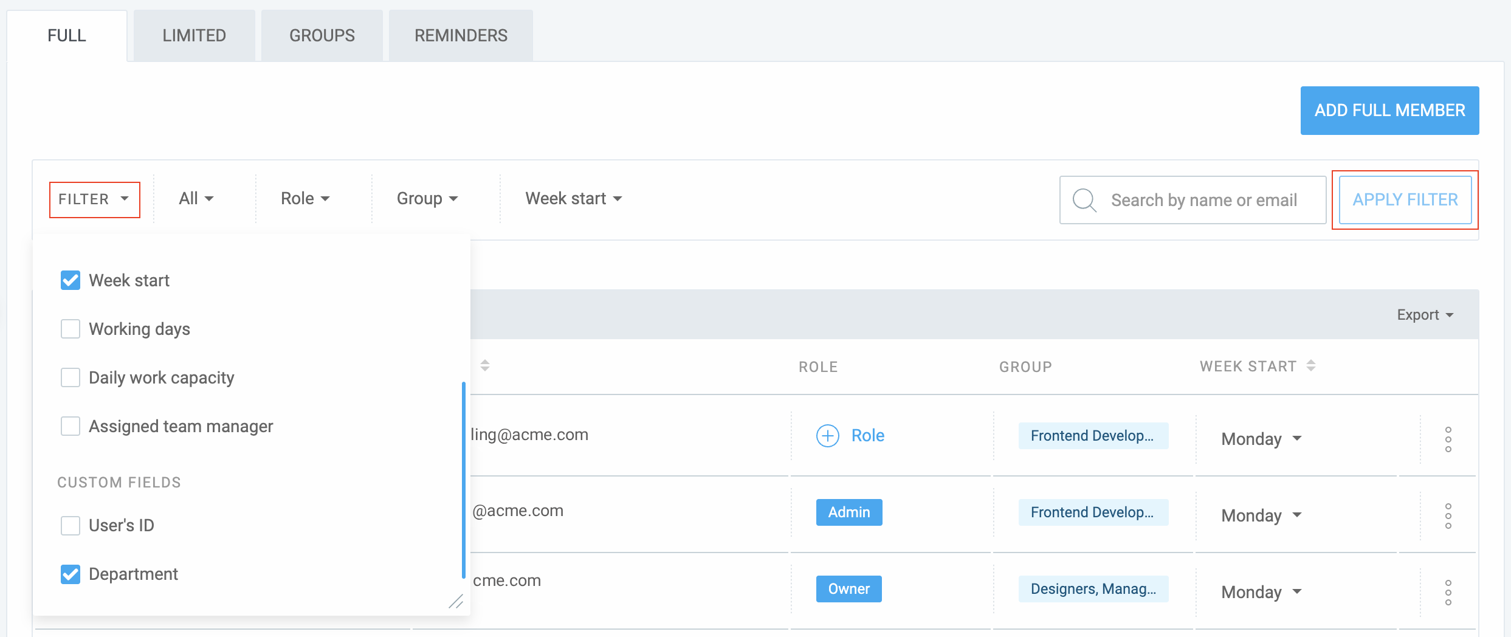
Task: Click the Add Full Member button
Action: coord(1389,111)
